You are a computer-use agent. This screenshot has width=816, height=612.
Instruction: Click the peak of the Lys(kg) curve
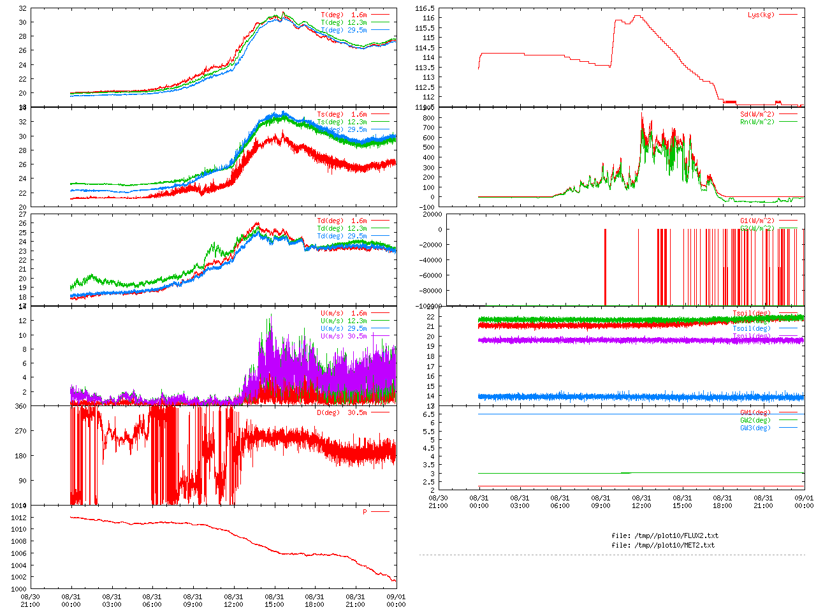point(637,16)
